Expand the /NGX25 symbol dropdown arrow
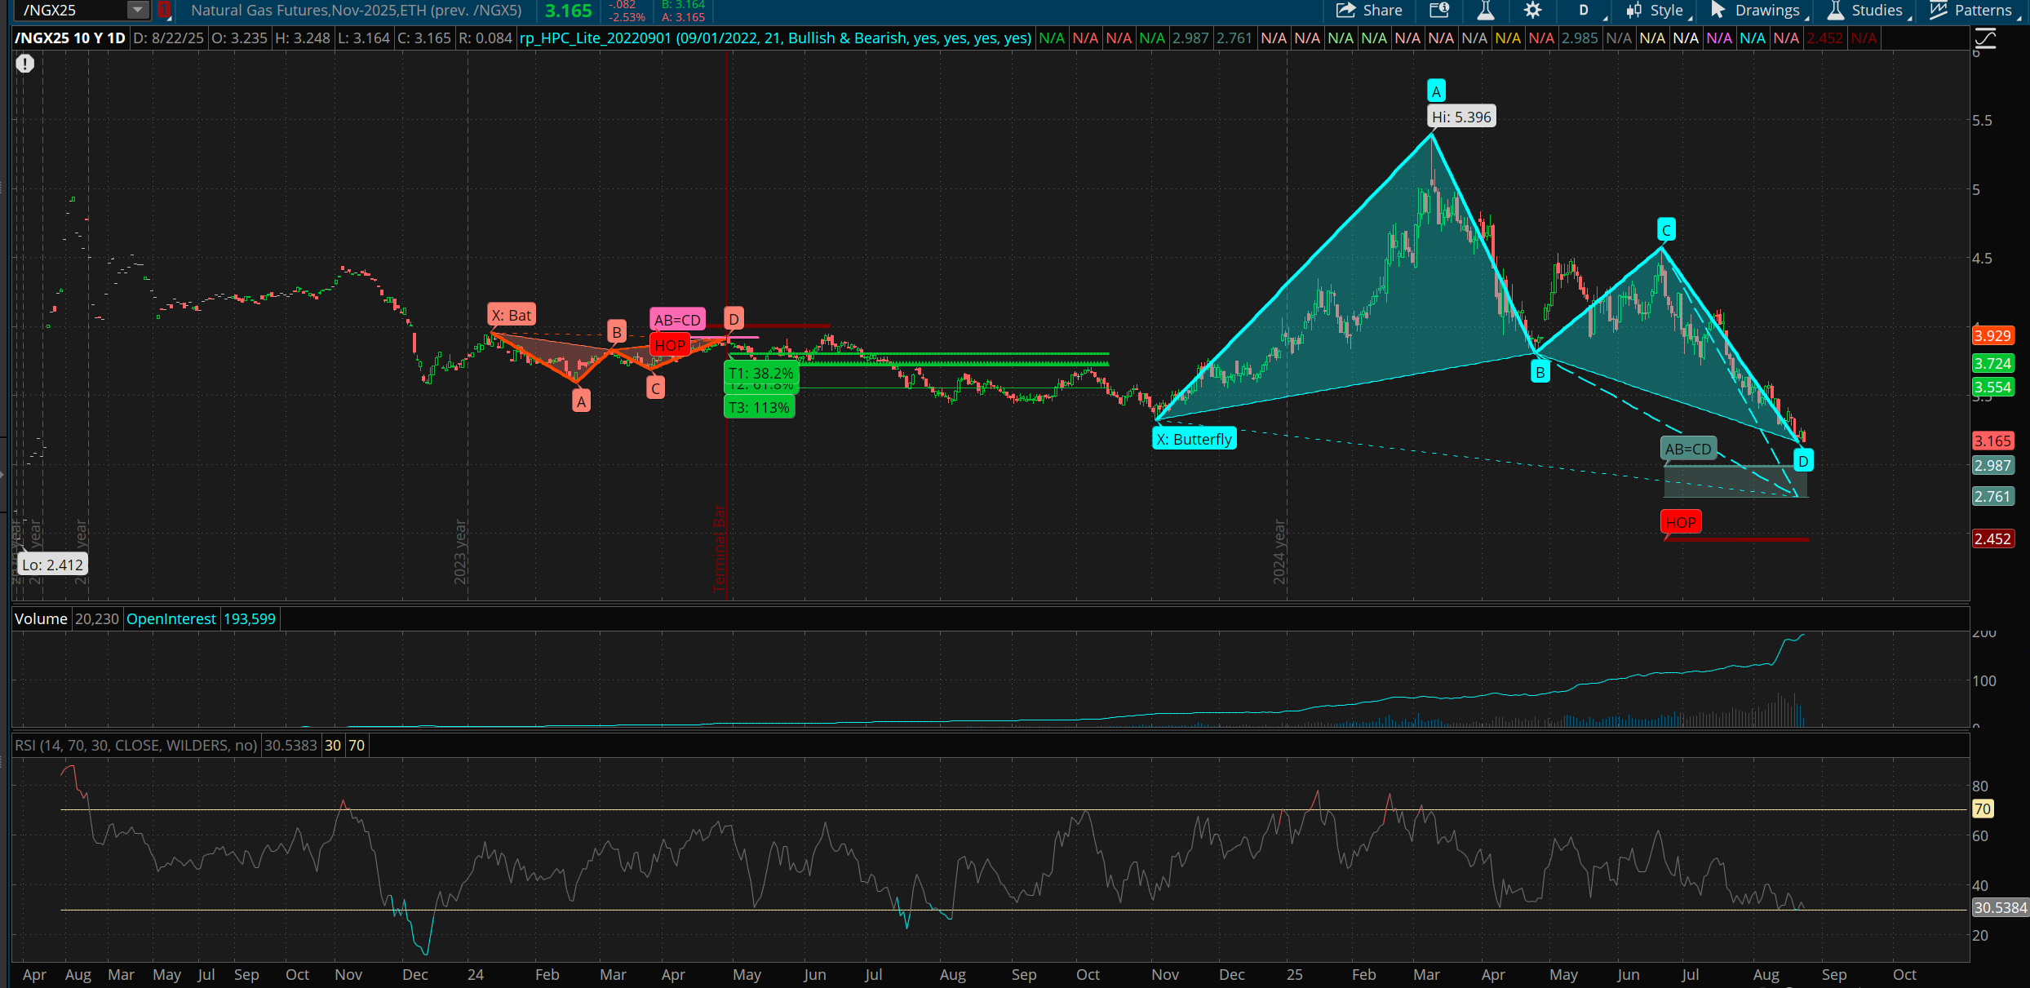Screen dimensions: 2030x988 tap(137, 10)
